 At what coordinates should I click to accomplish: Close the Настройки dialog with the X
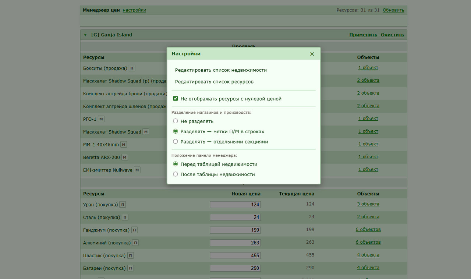312,54
